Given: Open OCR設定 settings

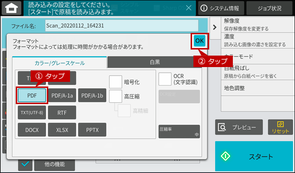Looking at the screenshot, I should point(179,96).
